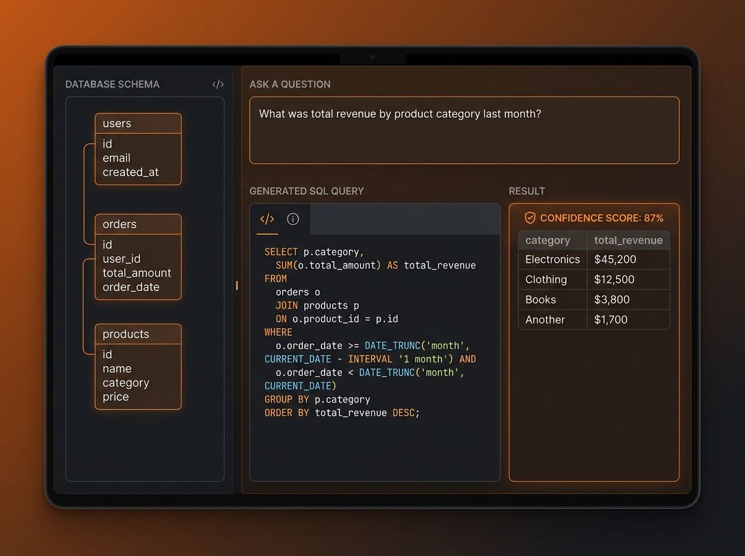Click the Generated SQL Query heading
The width and height of the screenshot is (745, 556).
point(307,191)
